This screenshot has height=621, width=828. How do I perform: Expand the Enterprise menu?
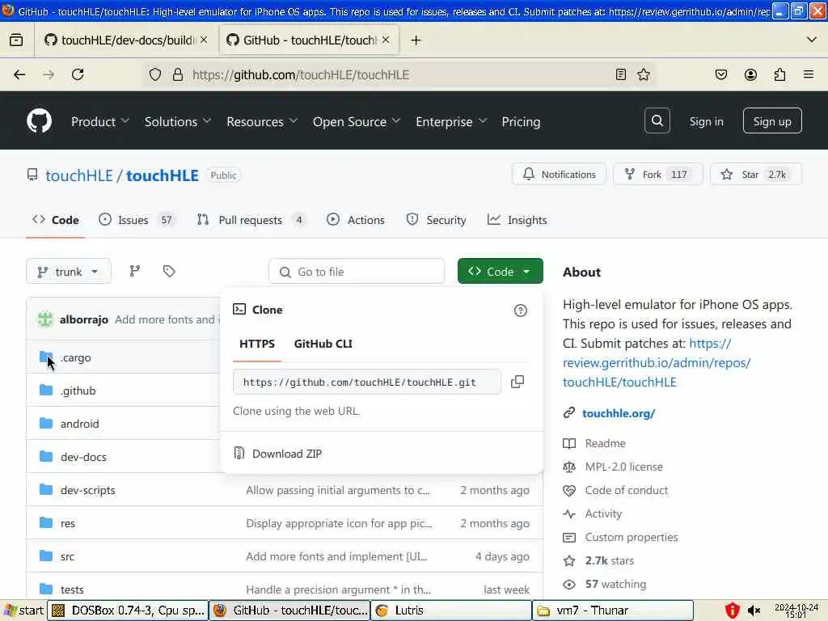click(x=451, y=121)
